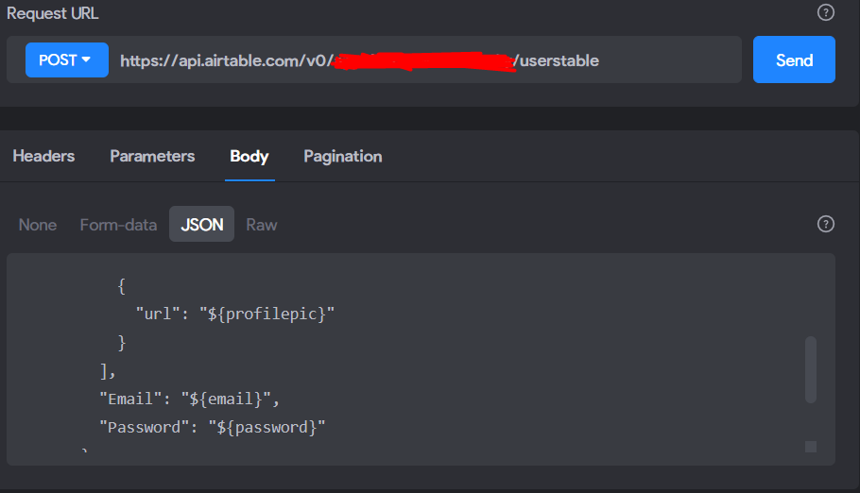The height and width of the screenshot is (493, 860).
Task: Select the Raw body type
Action: [x=262, y=225]
